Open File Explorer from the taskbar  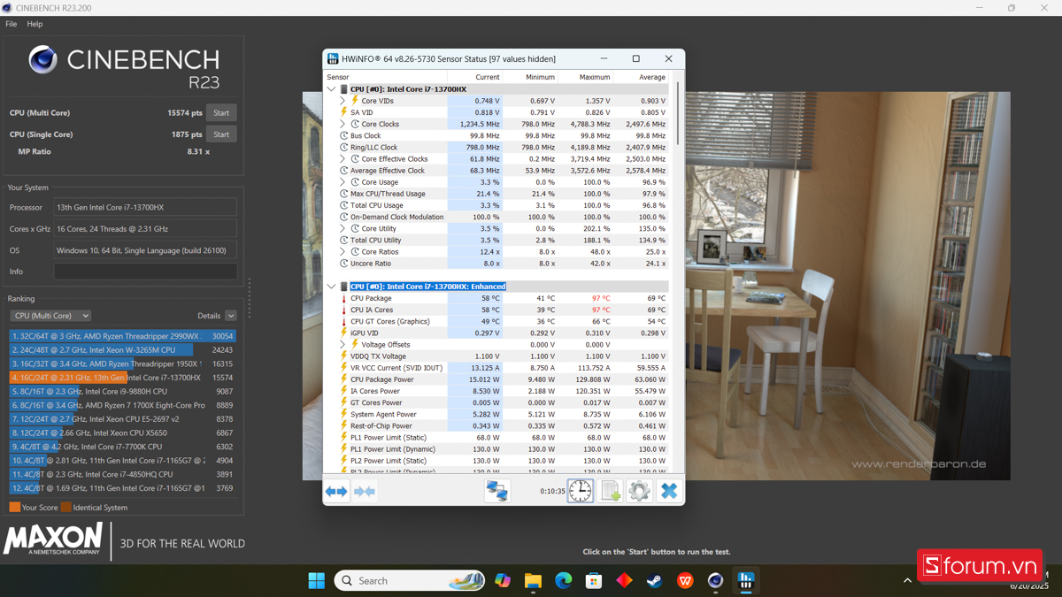click(x=533, y=581)
